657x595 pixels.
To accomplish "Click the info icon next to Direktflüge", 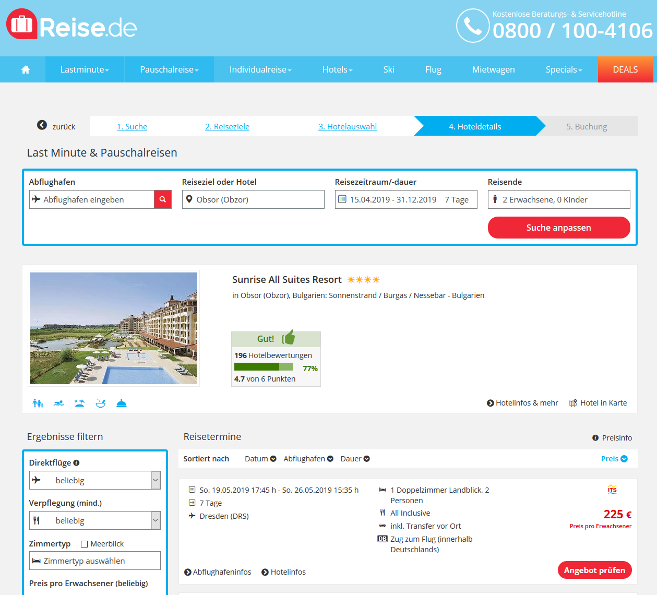I will (x=76, y=462).
